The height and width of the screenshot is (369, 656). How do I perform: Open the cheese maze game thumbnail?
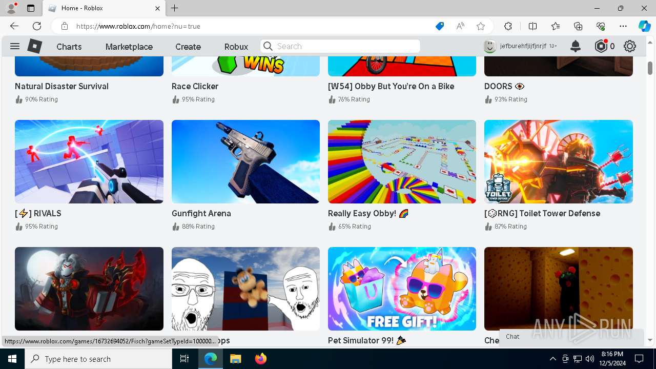(559, 289)
